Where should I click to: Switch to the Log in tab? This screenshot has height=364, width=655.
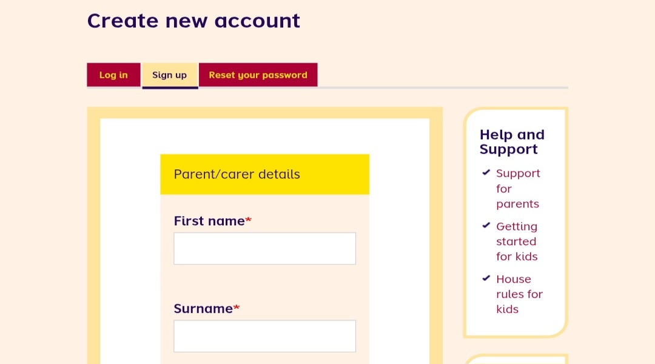click(113, 75)
